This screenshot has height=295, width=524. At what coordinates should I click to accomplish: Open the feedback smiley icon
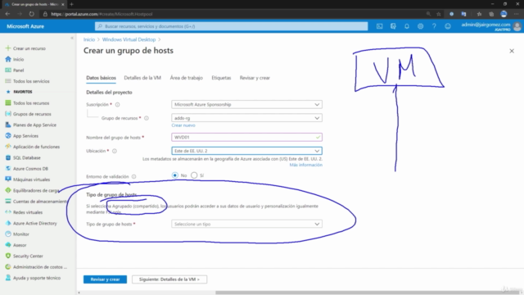tap(448, 26)
